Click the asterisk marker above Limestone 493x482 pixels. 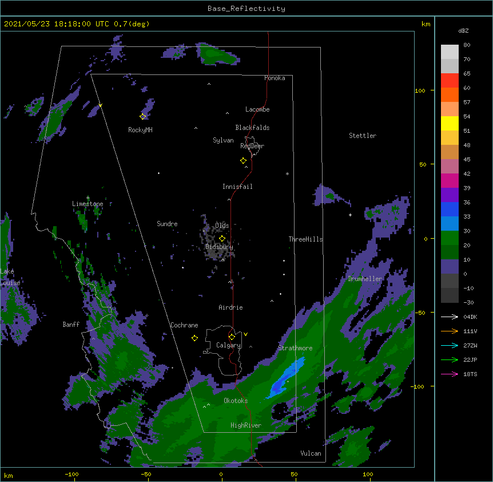pos(88,198)
